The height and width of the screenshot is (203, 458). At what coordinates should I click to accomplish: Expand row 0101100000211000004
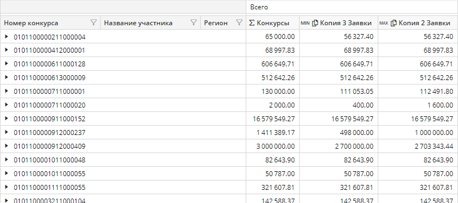click(x=7, y=36)
